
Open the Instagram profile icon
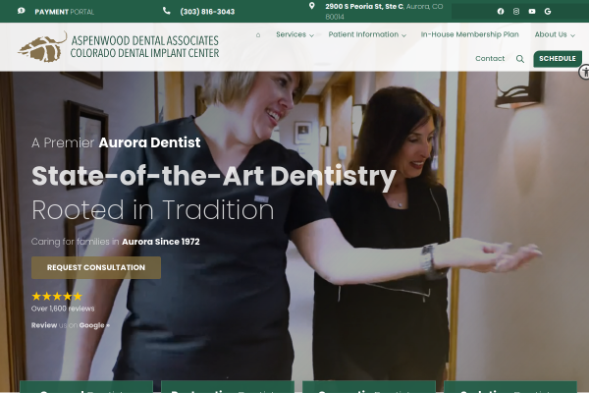tap(516, 12)
